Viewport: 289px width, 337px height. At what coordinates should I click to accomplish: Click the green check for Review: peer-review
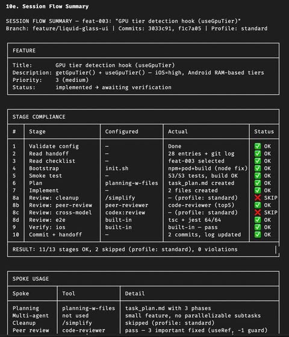click(258, 205)
